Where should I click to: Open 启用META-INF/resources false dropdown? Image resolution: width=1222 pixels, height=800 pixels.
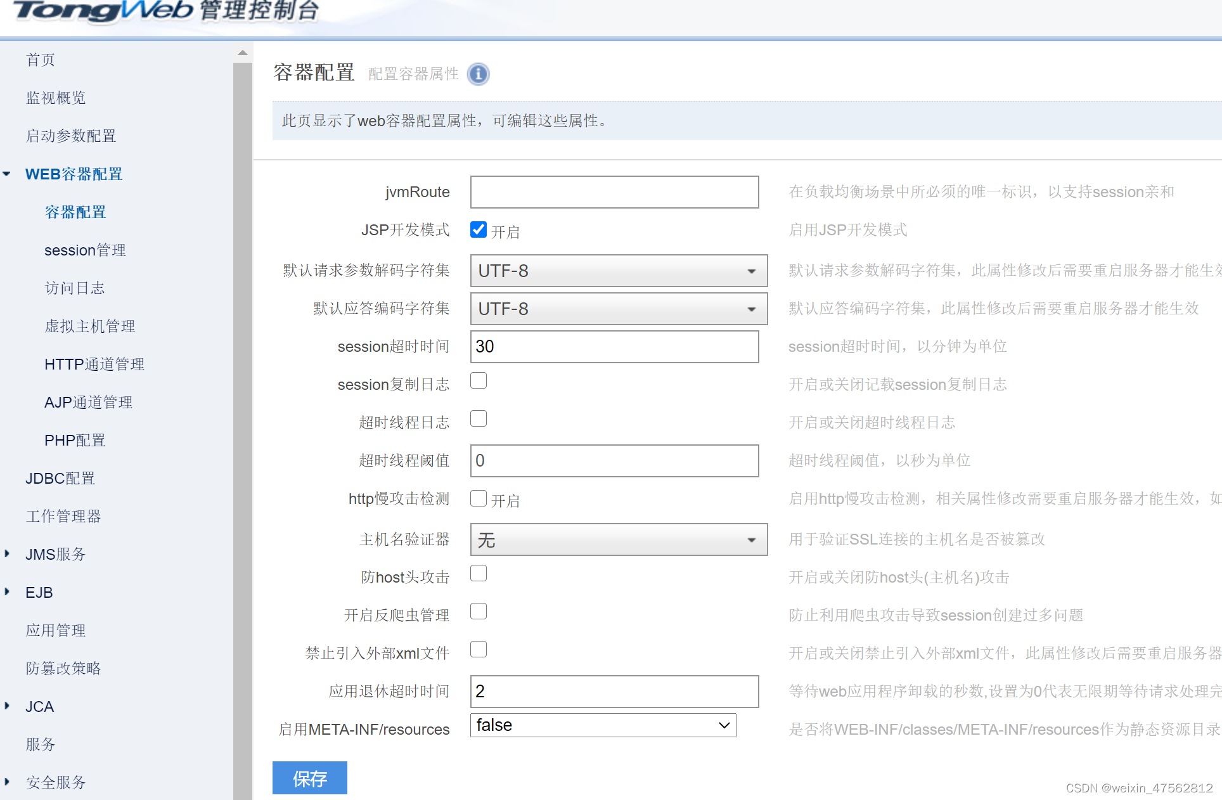tap(603, 725)
